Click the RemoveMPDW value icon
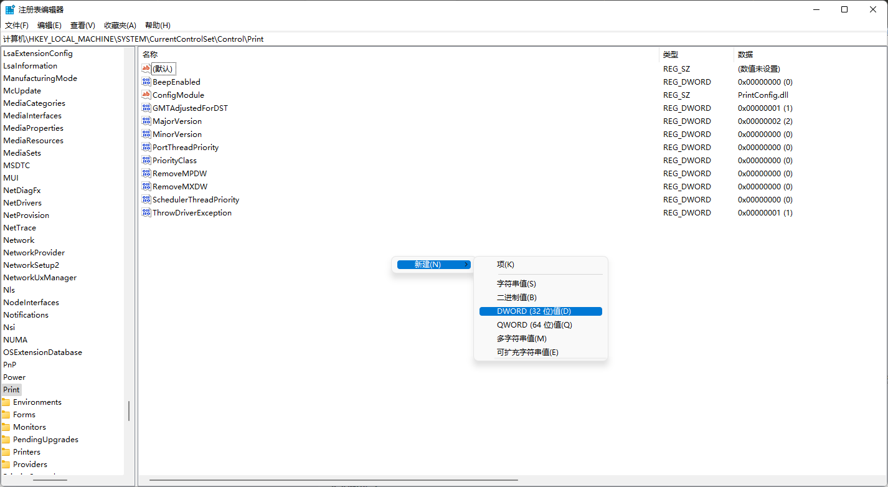 [146, 173]
